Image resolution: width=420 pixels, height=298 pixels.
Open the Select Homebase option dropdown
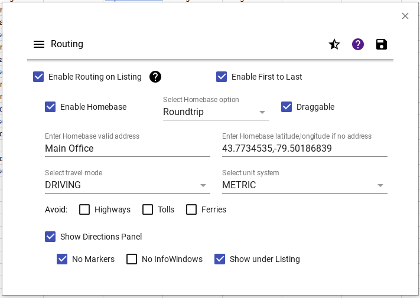tap(216, 112)
